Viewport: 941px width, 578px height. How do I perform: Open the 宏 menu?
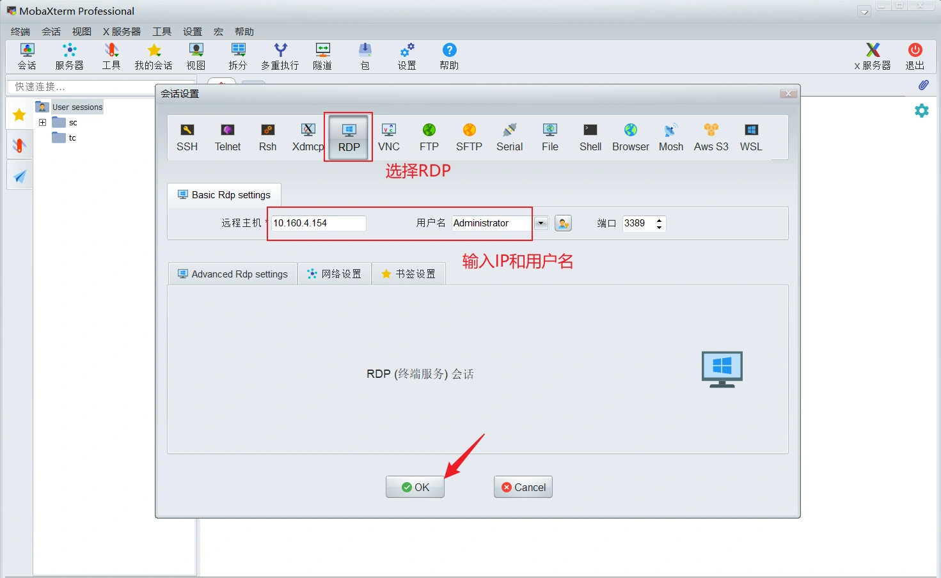(218, 31)
